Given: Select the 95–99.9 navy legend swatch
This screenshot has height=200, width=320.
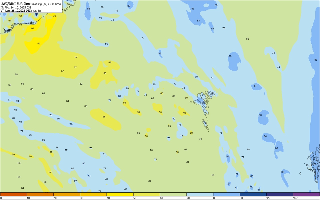Looking at the screenshot, I should [280, 194].
